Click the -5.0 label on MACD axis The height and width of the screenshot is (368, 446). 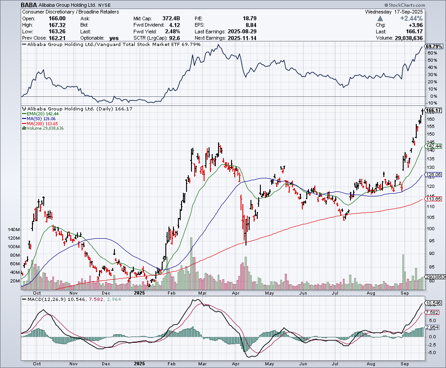(432, 353)
